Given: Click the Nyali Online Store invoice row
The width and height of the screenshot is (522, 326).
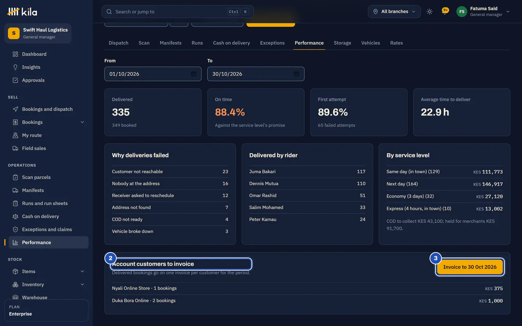Looking at the screenshot, I should pyautogui.click(x=307, y=288).
